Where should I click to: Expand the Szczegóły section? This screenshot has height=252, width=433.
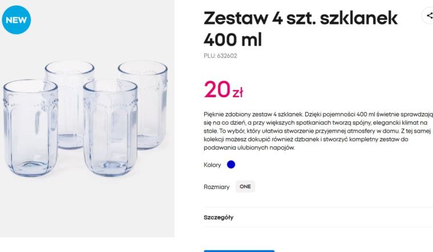click(219, 217)
